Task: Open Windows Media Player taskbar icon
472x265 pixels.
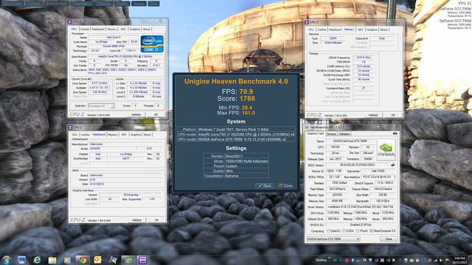Action: coord(67,260)
